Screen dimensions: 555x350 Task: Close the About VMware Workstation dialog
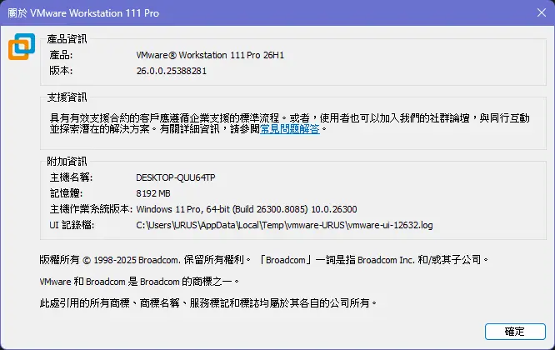coord(541,12)
